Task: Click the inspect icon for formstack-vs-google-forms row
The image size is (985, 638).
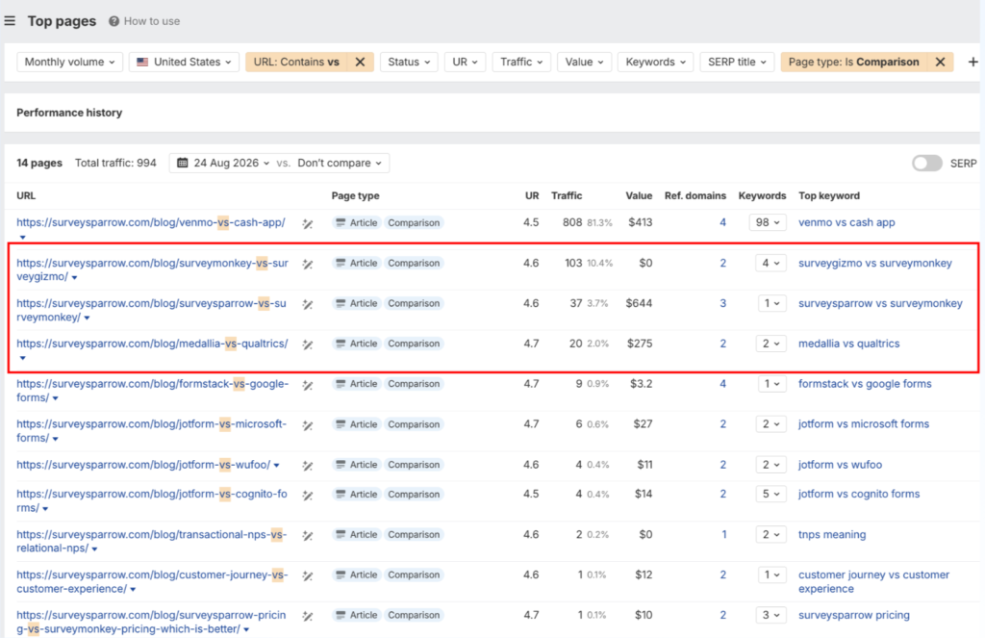Action: tap(307, 385)
